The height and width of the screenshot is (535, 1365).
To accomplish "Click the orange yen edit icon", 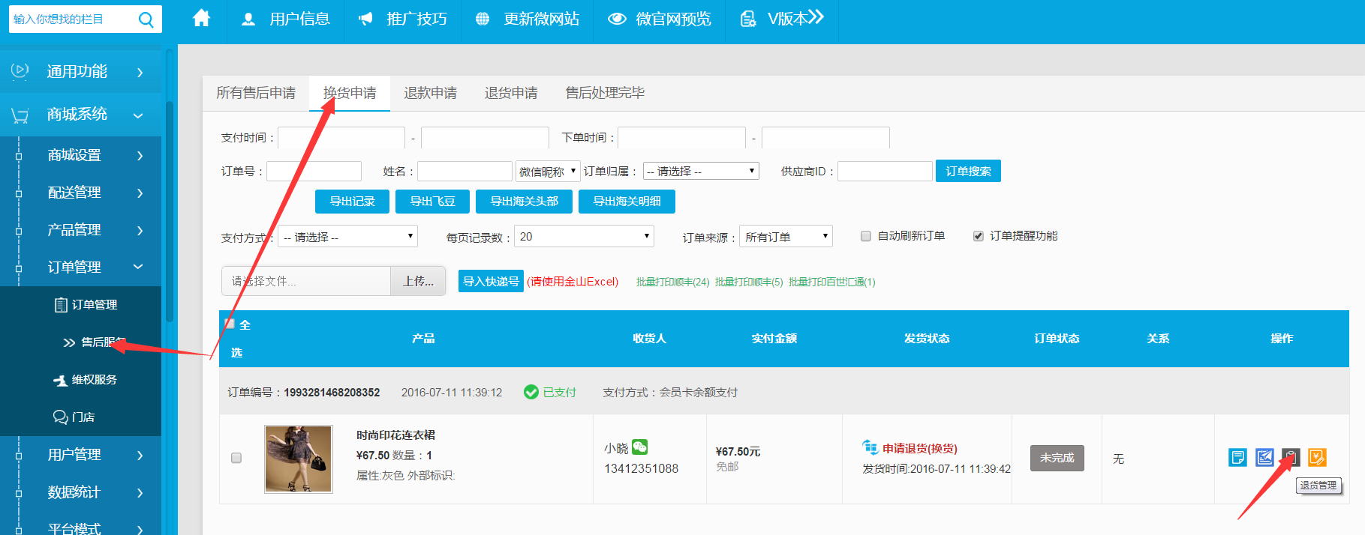I will click(x=1317, y=457).
